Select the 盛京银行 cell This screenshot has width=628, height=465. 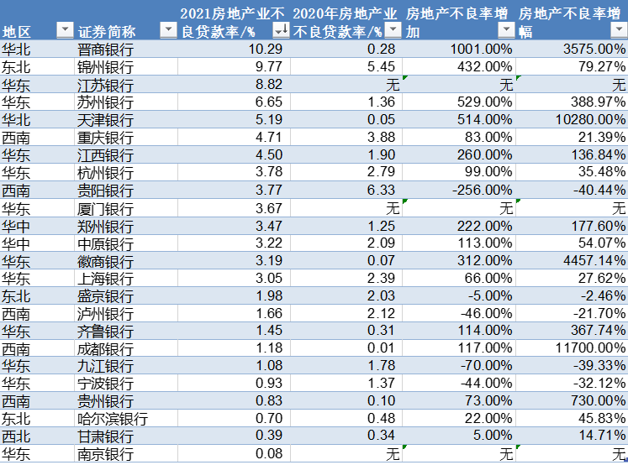coord(126,295)
